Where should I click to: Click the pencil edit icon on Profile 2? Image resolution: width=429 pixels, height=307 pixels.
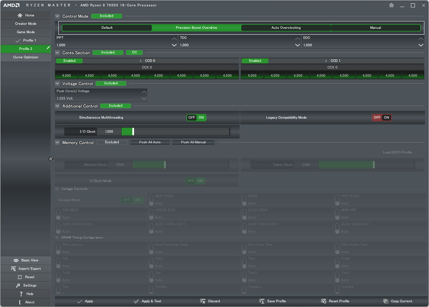(x=48, y=48)
